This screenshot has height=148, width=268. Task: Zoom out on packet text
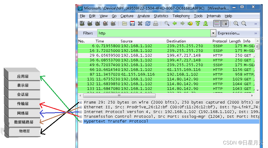point(244,23)
